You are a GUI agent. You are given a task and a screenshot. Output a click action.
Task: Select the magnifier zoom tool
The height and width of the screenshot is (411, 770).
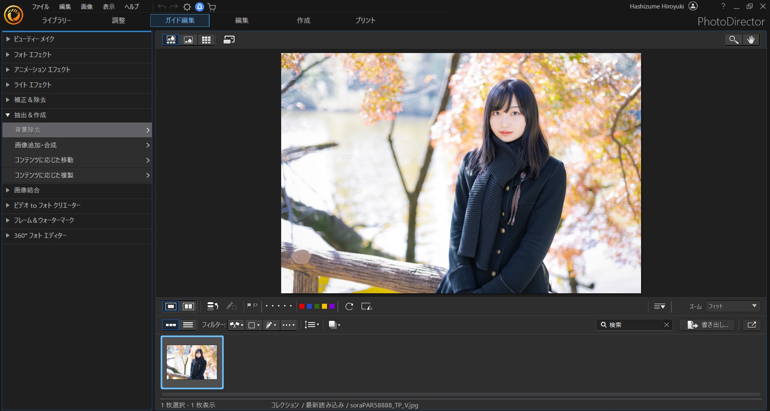(733, 40)
